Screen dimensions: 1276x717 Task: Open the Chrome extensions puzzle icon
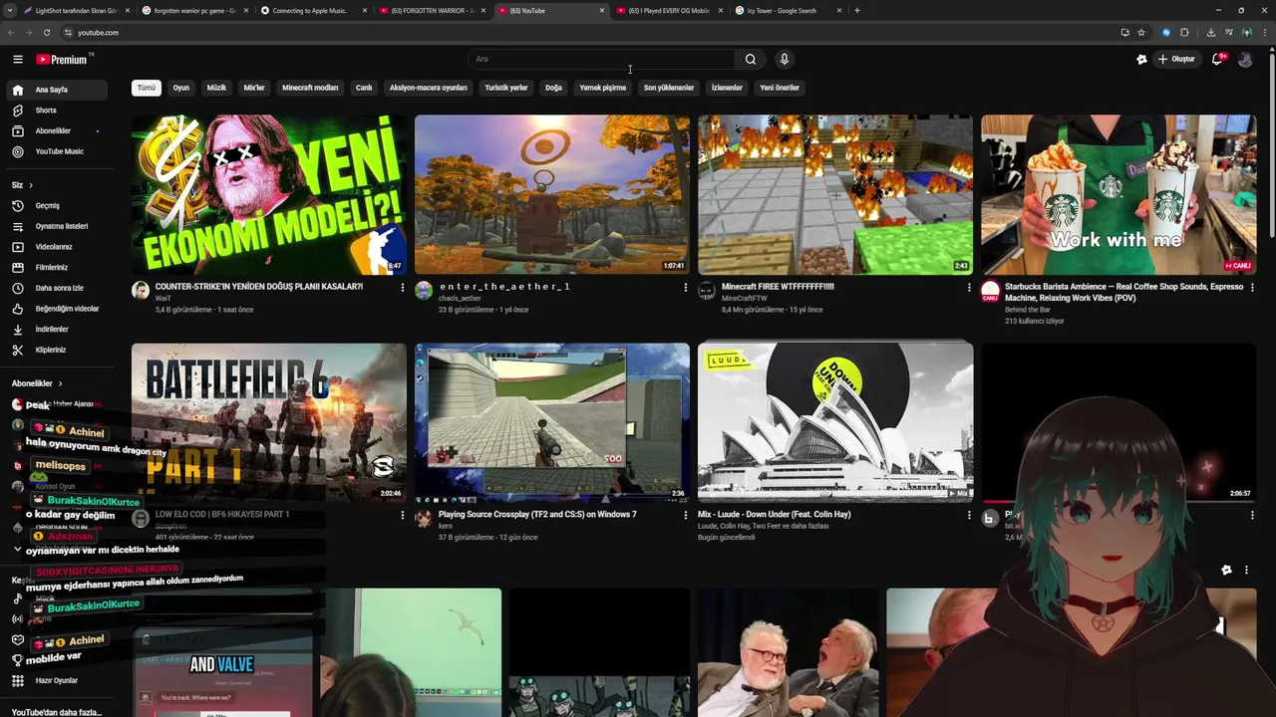pos(1184,33)
